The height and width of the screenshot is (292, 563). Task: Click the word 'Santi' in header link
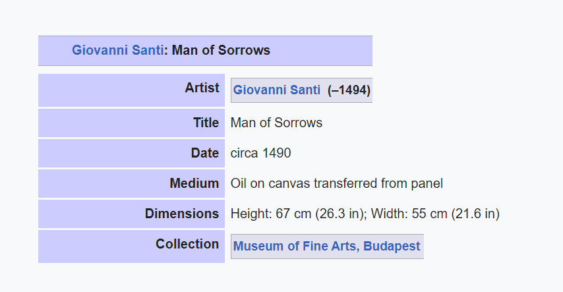point(148,50)
